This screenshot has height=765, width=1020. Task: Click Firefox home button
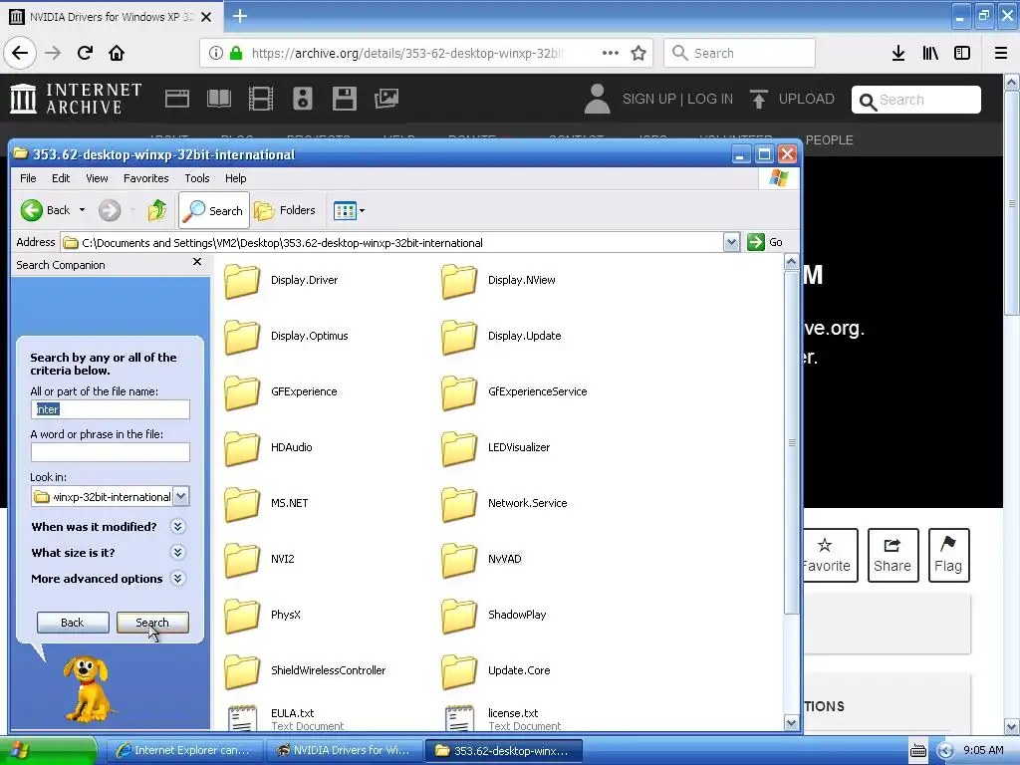tap(117, 53)
